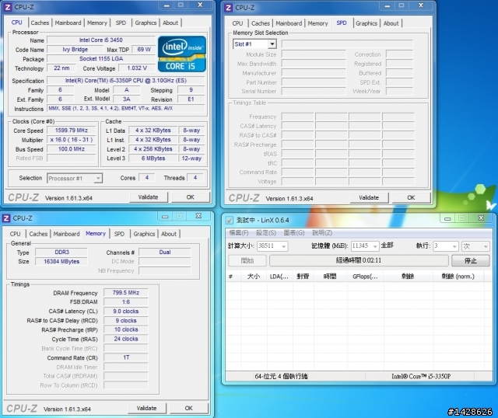Open Memory tab in SPD CPU-Z window
This screenshot has width=498, height=418.
(x=317, y=23)
